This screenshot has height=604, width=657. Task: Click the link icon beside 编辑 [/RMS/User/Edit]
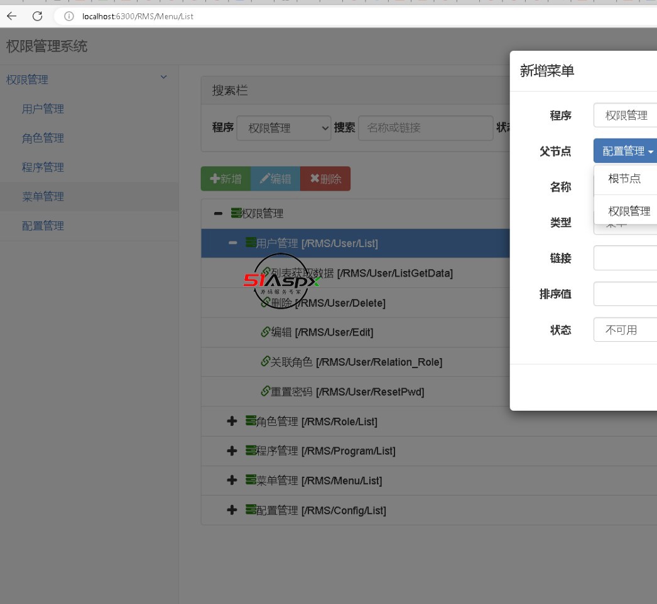(x=265, y=332)
